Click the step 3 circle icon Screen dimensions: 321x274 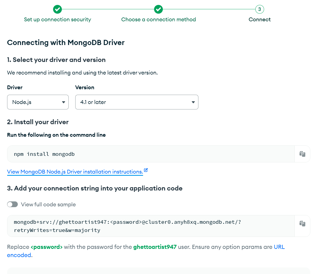[260, 9]
